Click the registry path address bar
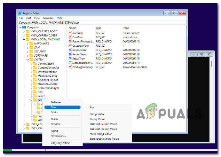Viewport: 221px width, 157px height. tap(102, 23)
